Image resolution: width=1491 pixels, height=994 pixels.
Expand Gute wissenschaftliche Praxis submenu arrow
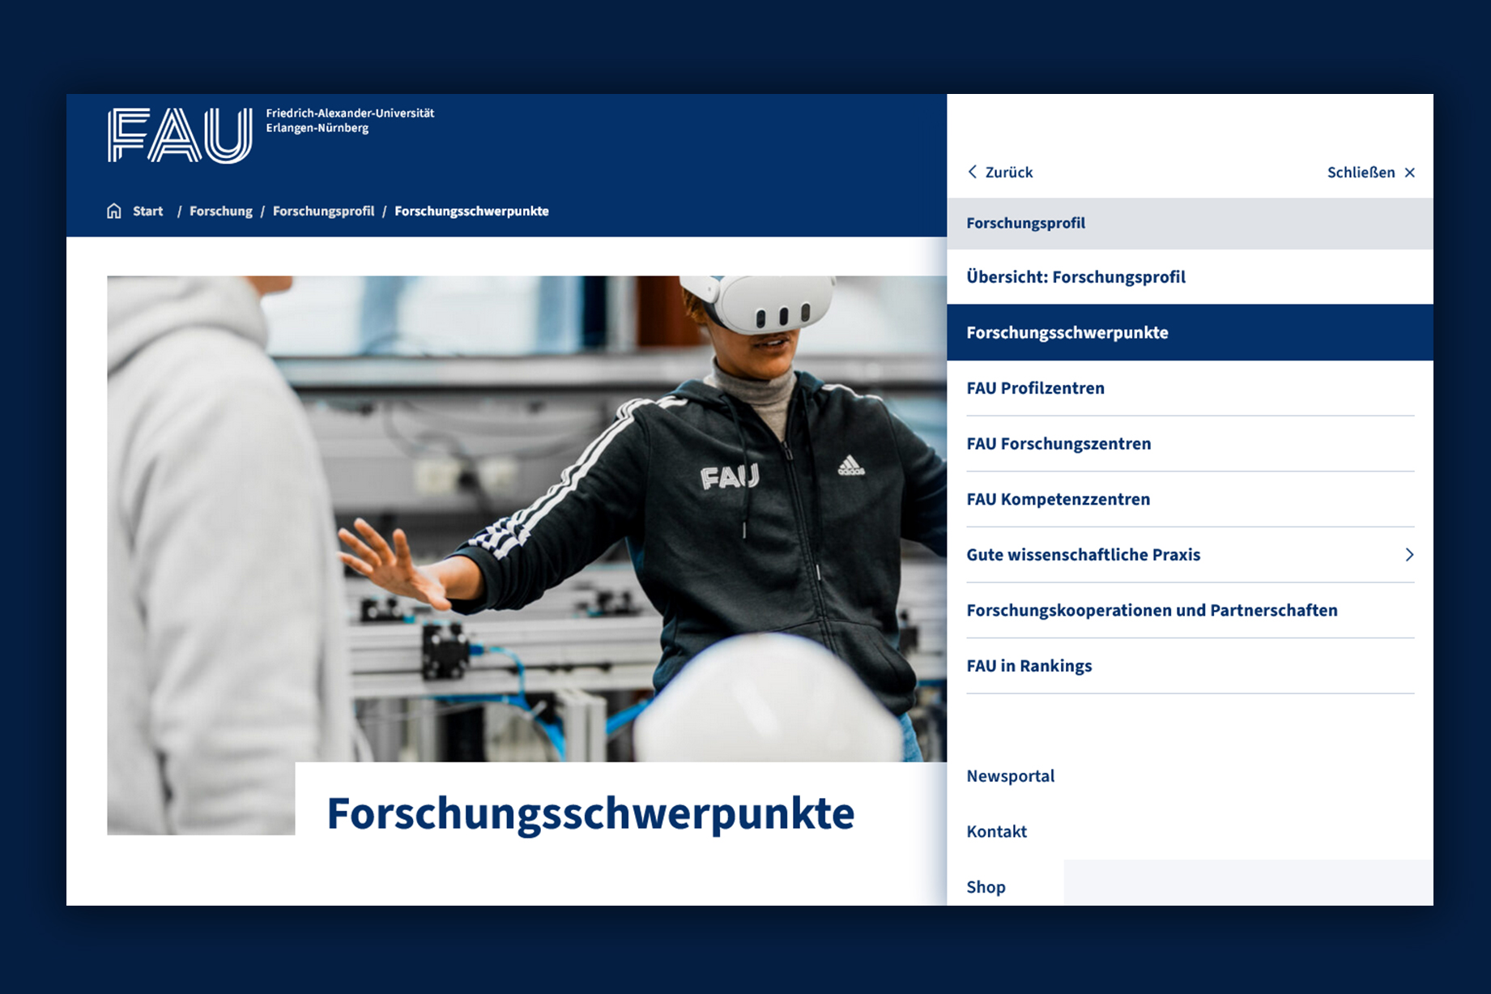click(1409, 555)
